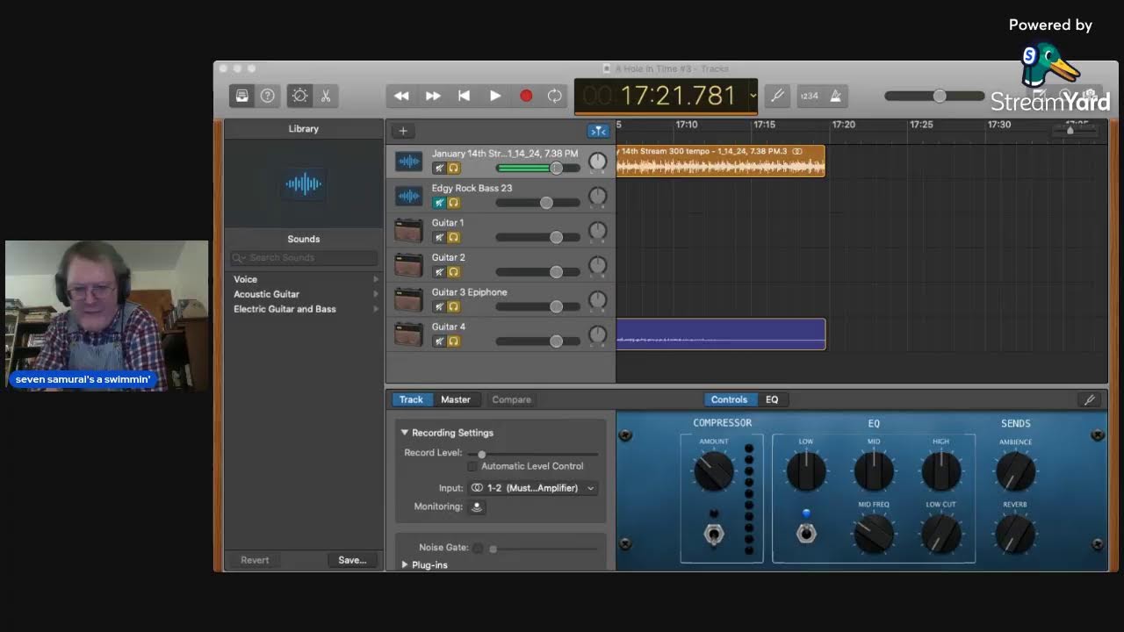Open the time display mode dropdown arrow

[753, 96]
